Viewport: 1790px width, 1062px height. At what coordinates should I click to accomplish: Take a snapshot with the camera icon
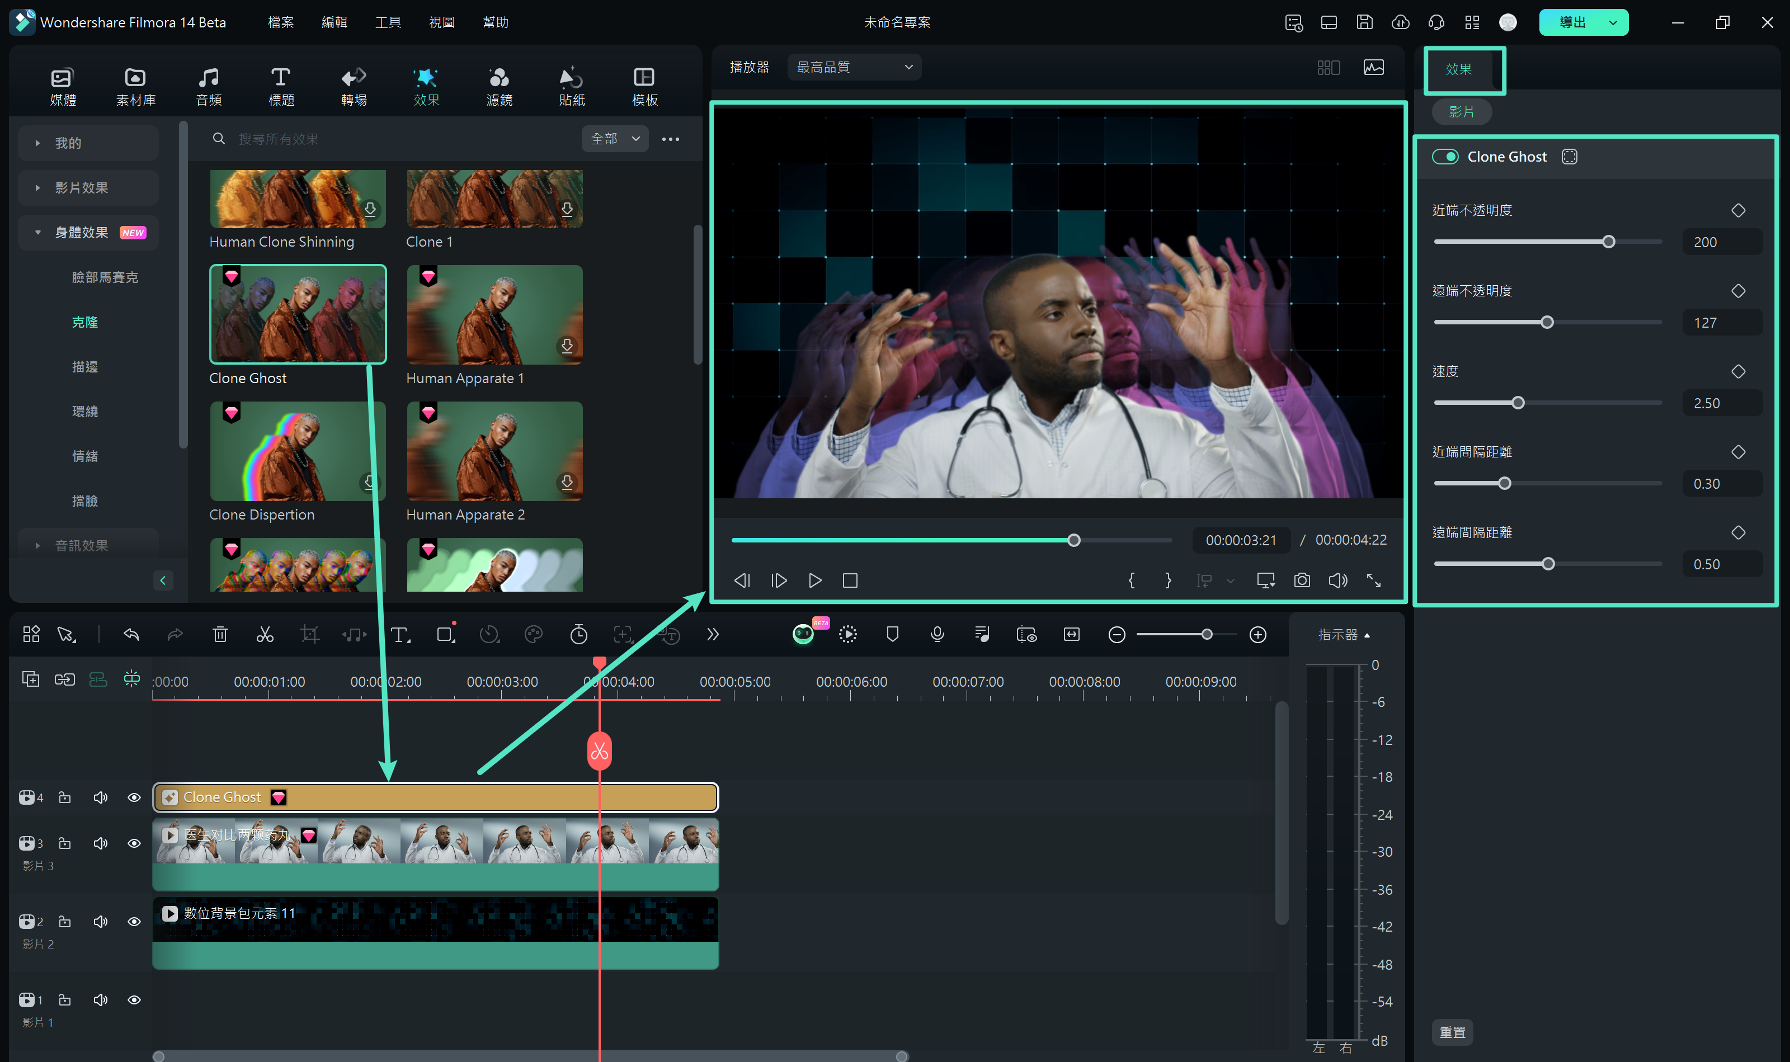tap(1302, 580)
